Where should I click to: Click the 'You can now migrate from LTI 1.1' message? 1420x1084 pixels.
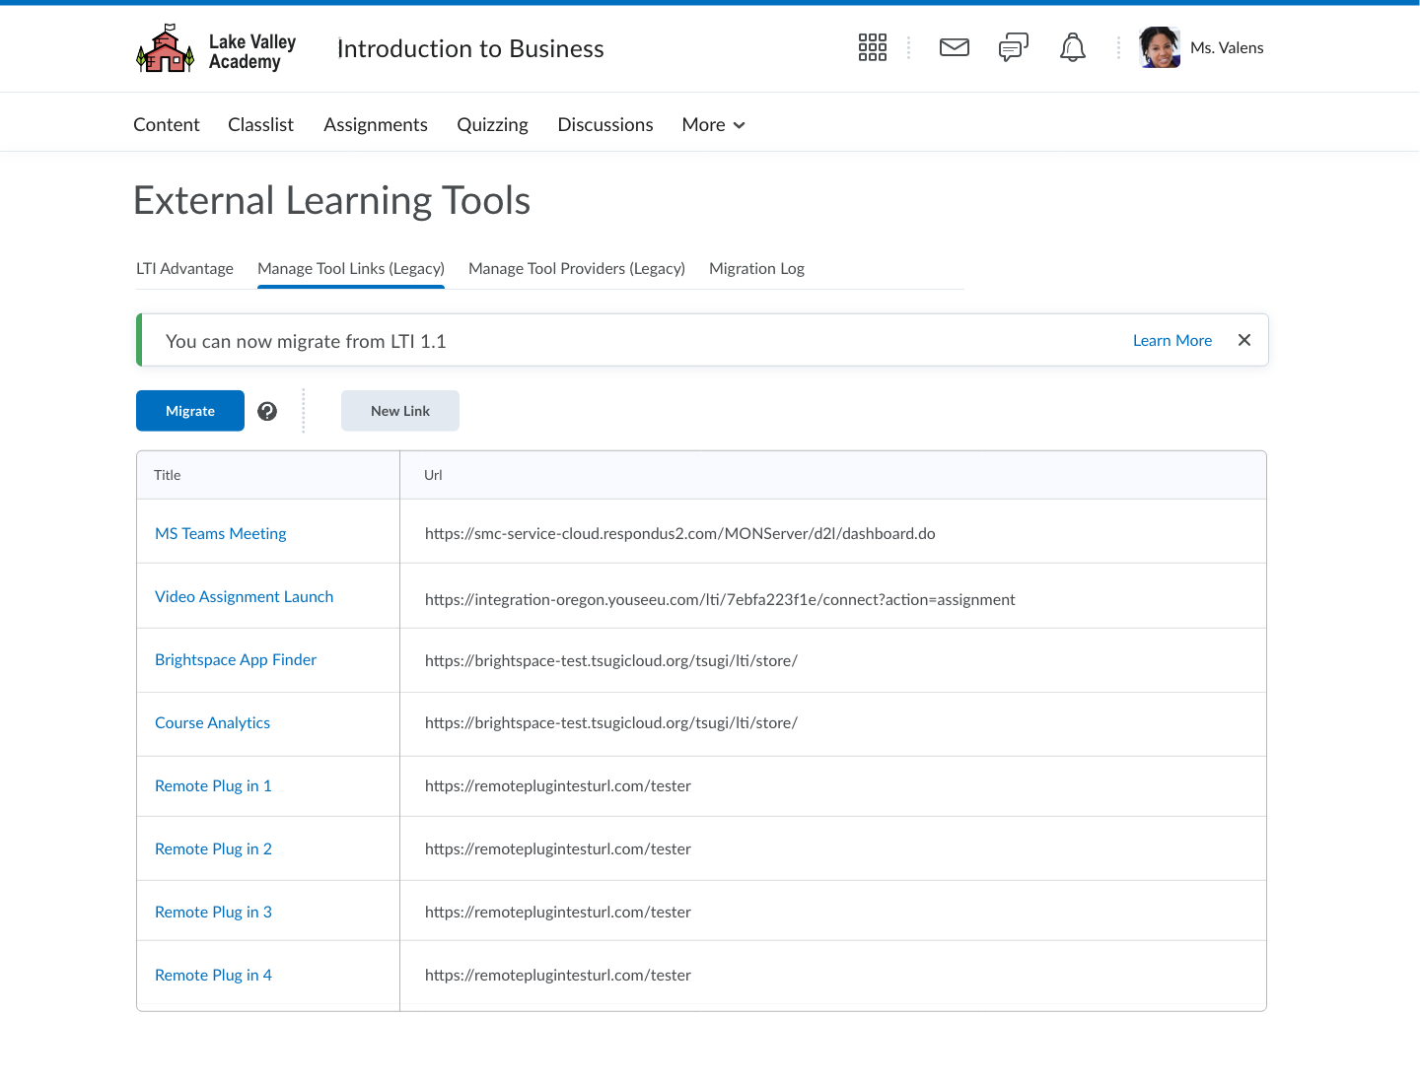point(306,341)
